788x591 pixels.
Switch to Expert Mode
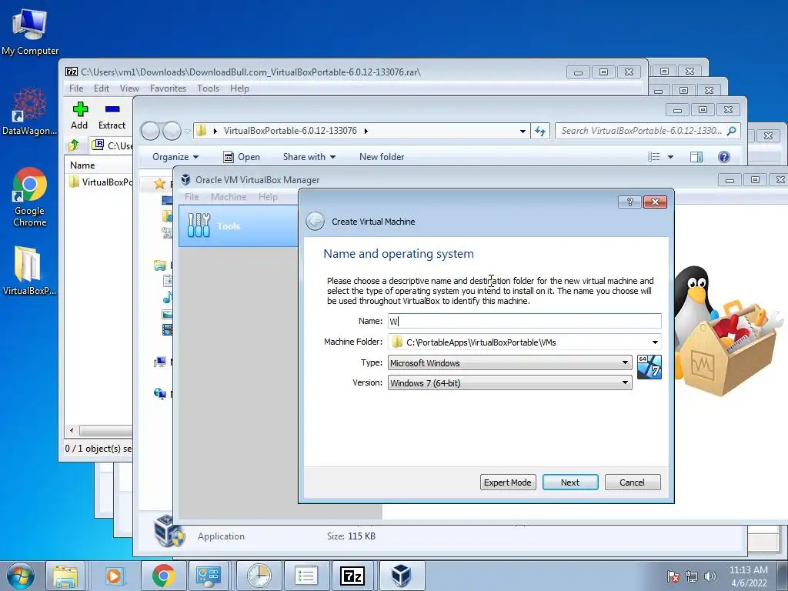(x=508, y=482)
